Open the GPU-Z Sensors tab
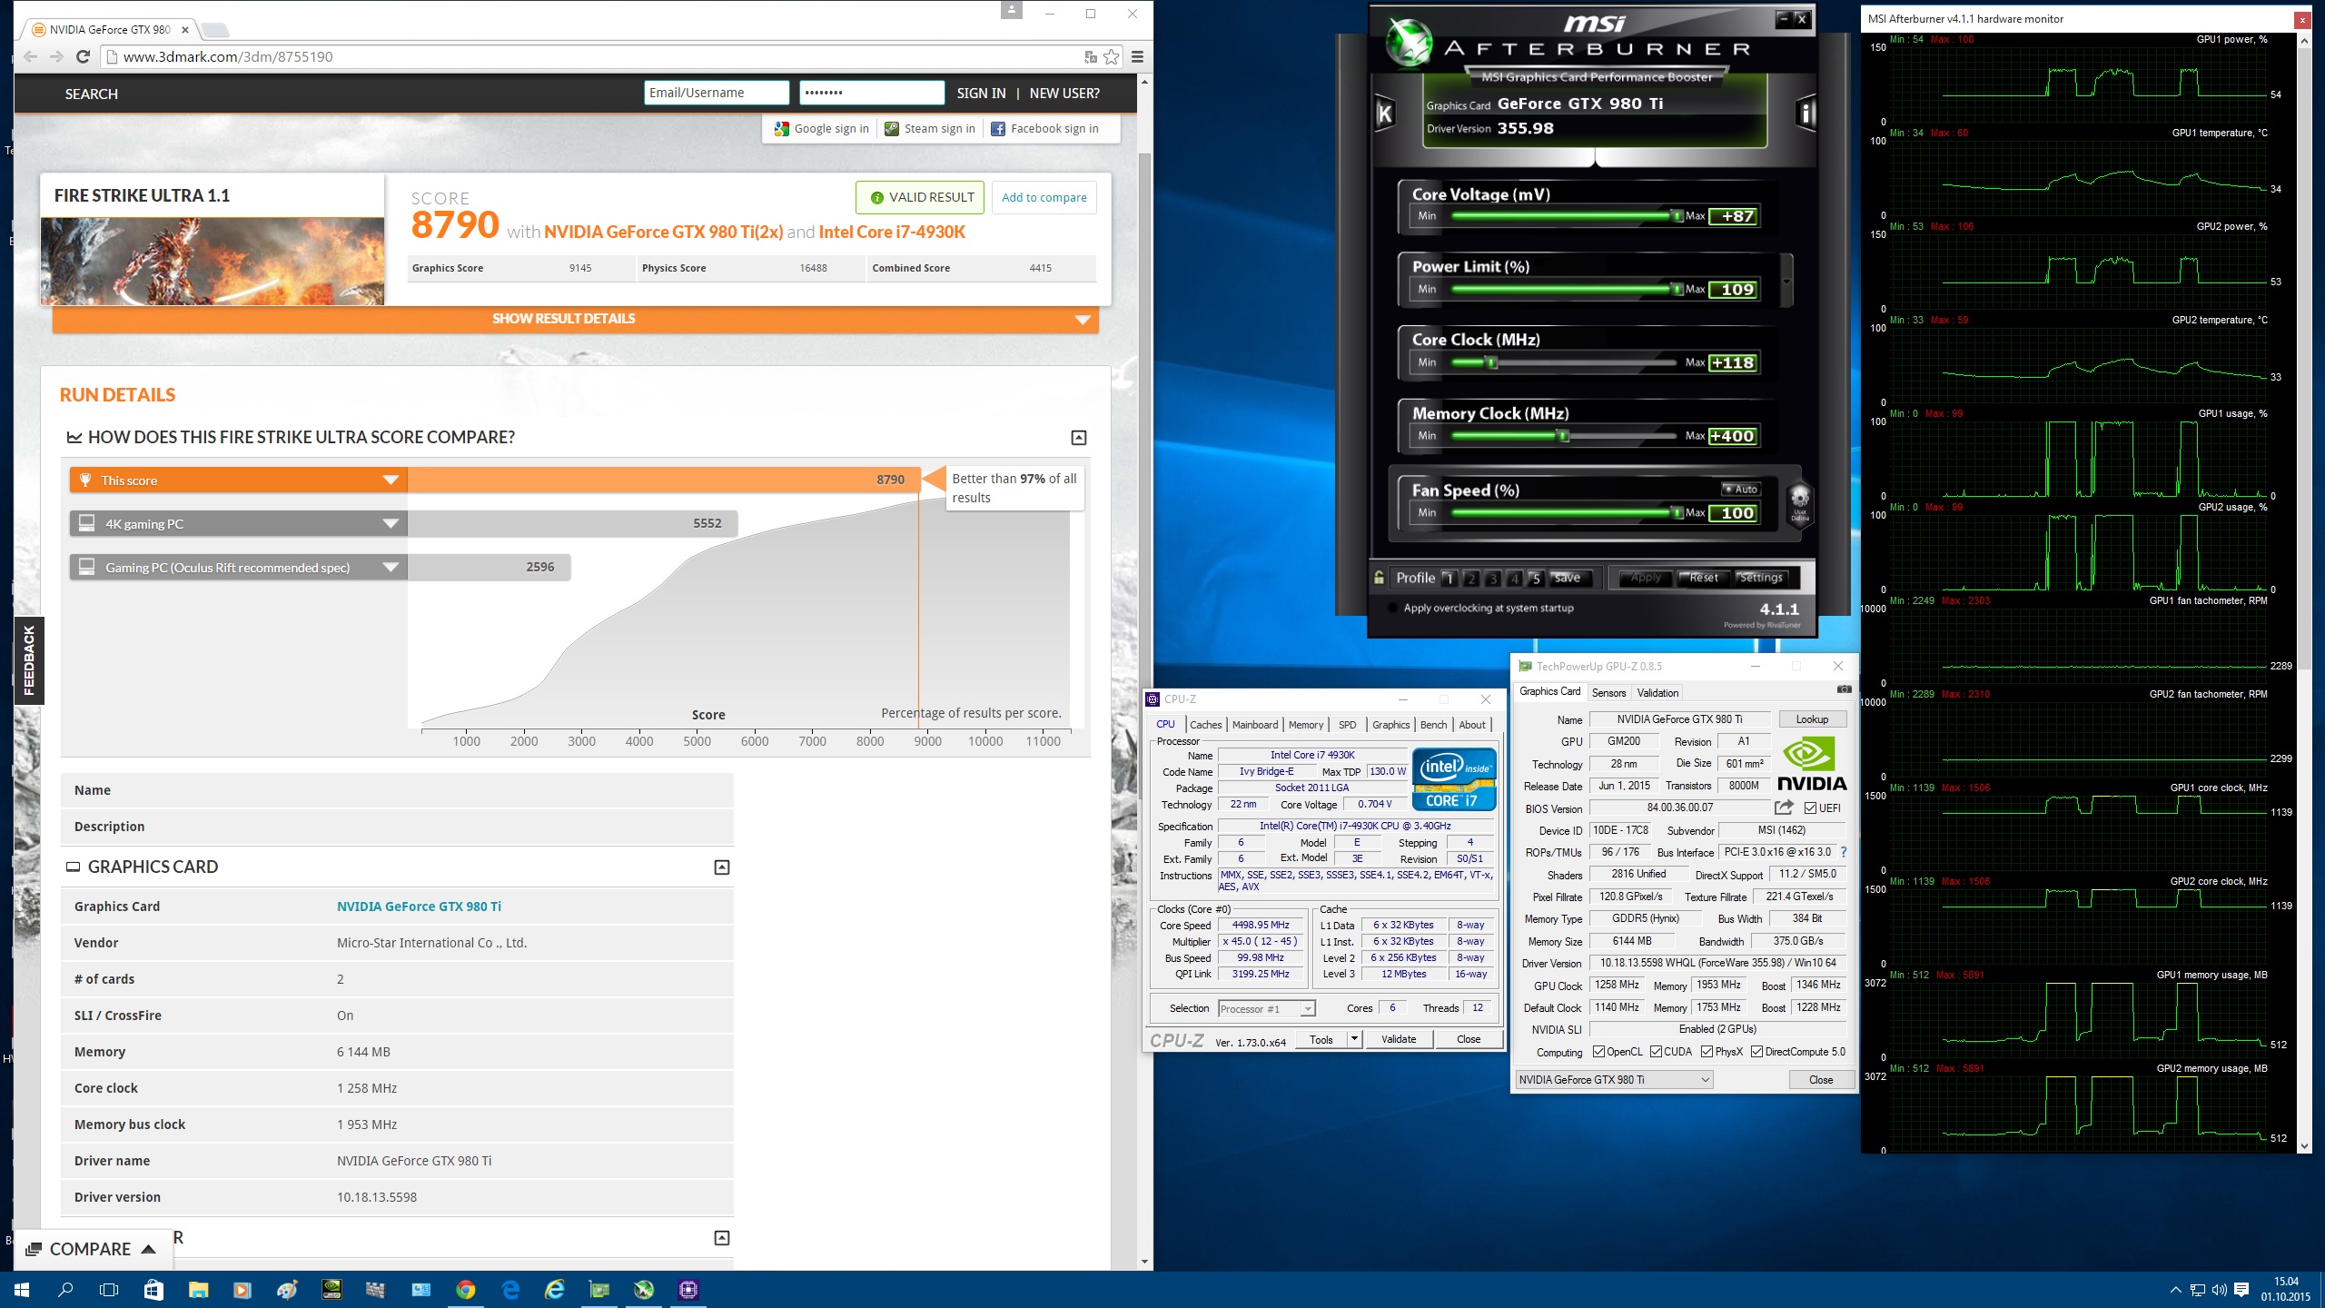 pos(1608,693)
